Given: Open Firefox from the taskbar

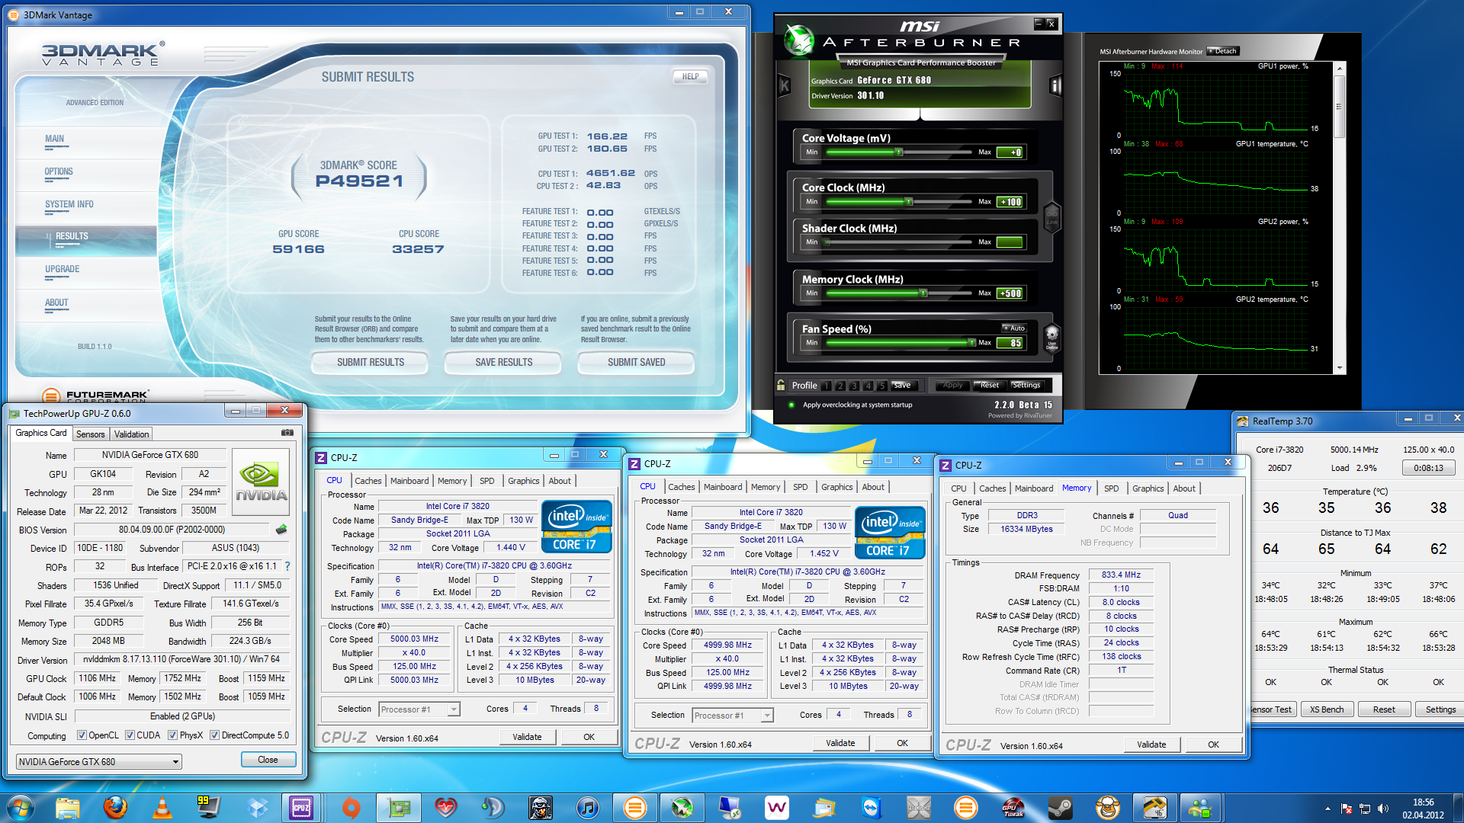Looking at the screenshot, I should 115,808.
